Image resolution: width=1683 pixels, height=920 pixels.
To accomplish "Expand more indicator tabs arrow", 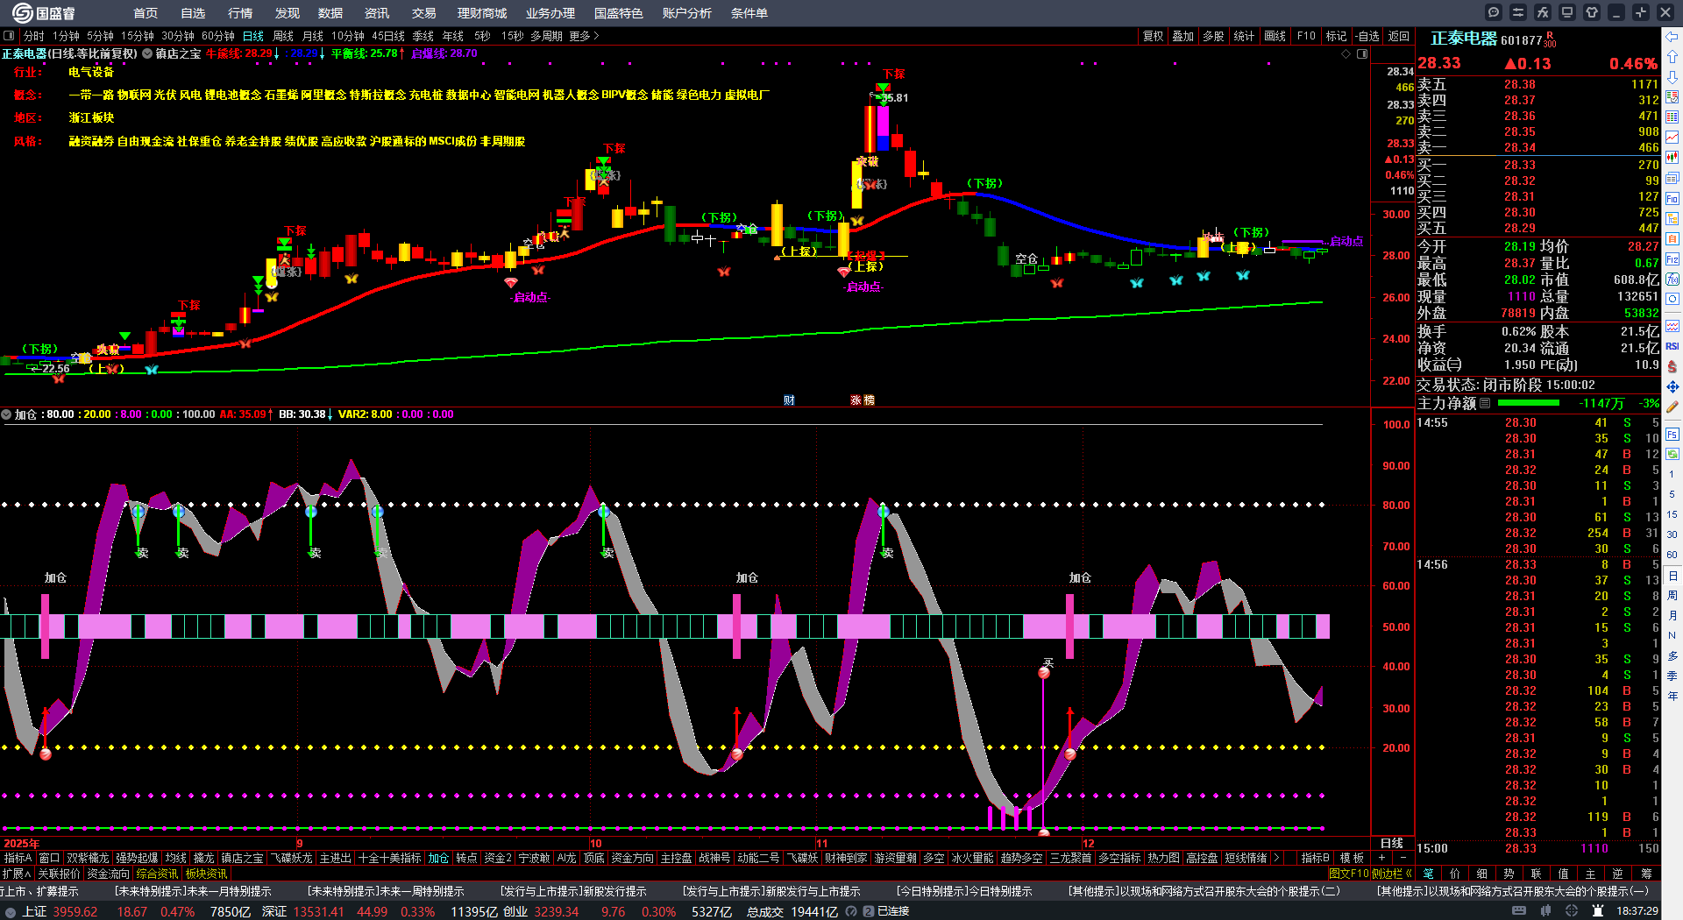I will (1276, 858).
